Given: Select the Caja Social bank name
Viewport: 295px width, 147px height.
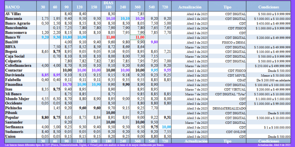Looking at the screenshot, I should coord(15,56).
